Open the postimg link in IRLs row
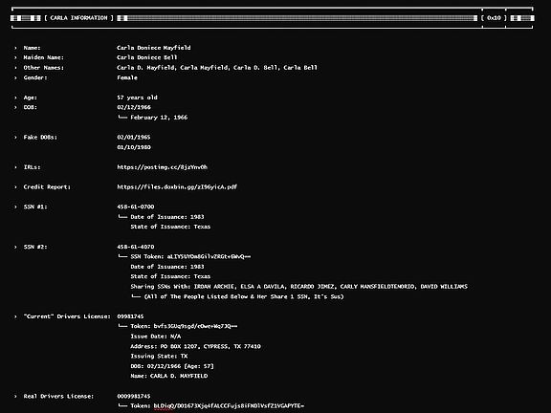This screenshot has width=551, height=413. (x=163, y=167)
